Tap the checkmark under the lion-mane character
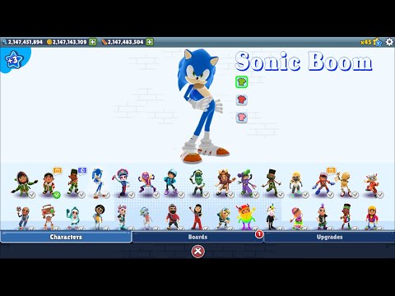The width and height of the screenshot is (395, 296). click(x=231, y=195)
